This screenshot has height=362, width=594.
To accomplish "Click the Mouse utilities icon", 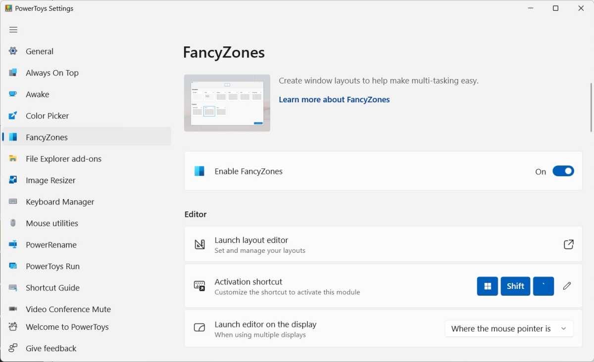I will 13,223.
